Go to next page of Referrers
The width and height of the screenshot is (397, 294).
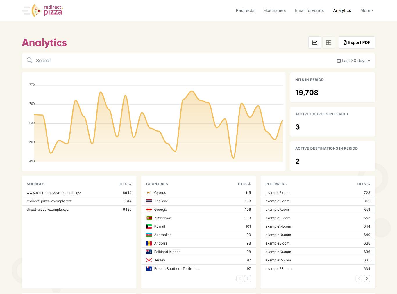(367, 279)
